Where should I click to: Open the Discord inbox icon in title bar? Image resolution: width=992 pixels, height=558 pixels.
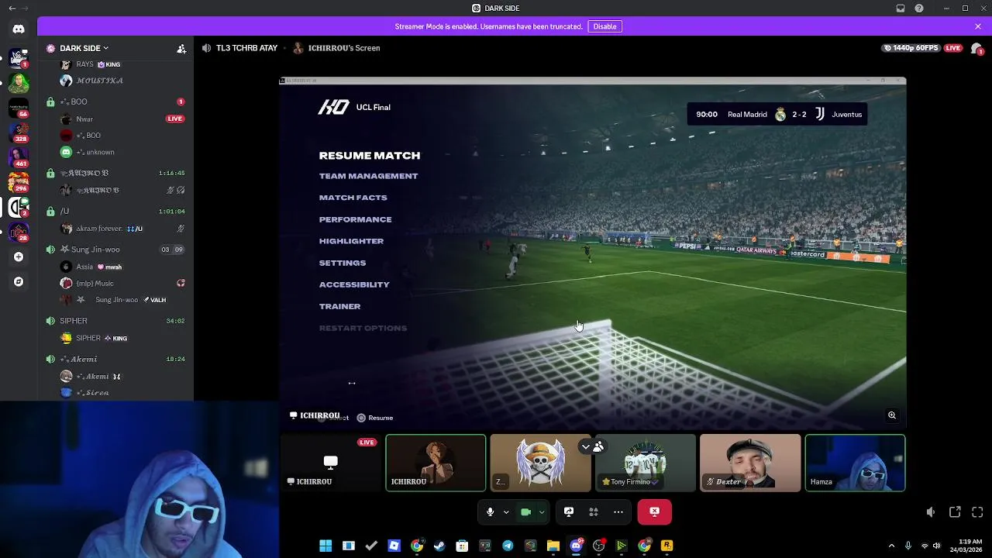pos(901,8)
